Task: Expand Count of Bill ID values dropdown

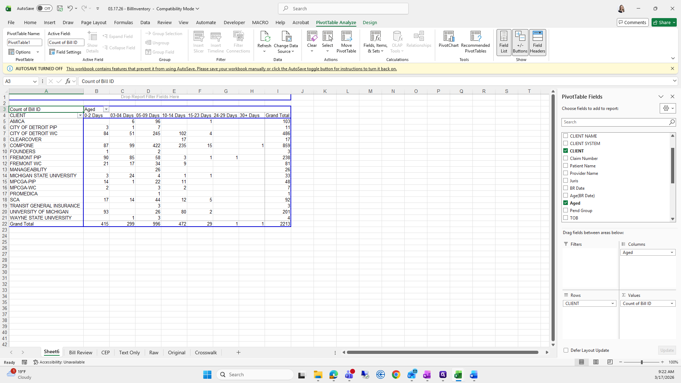Action: 672,304
